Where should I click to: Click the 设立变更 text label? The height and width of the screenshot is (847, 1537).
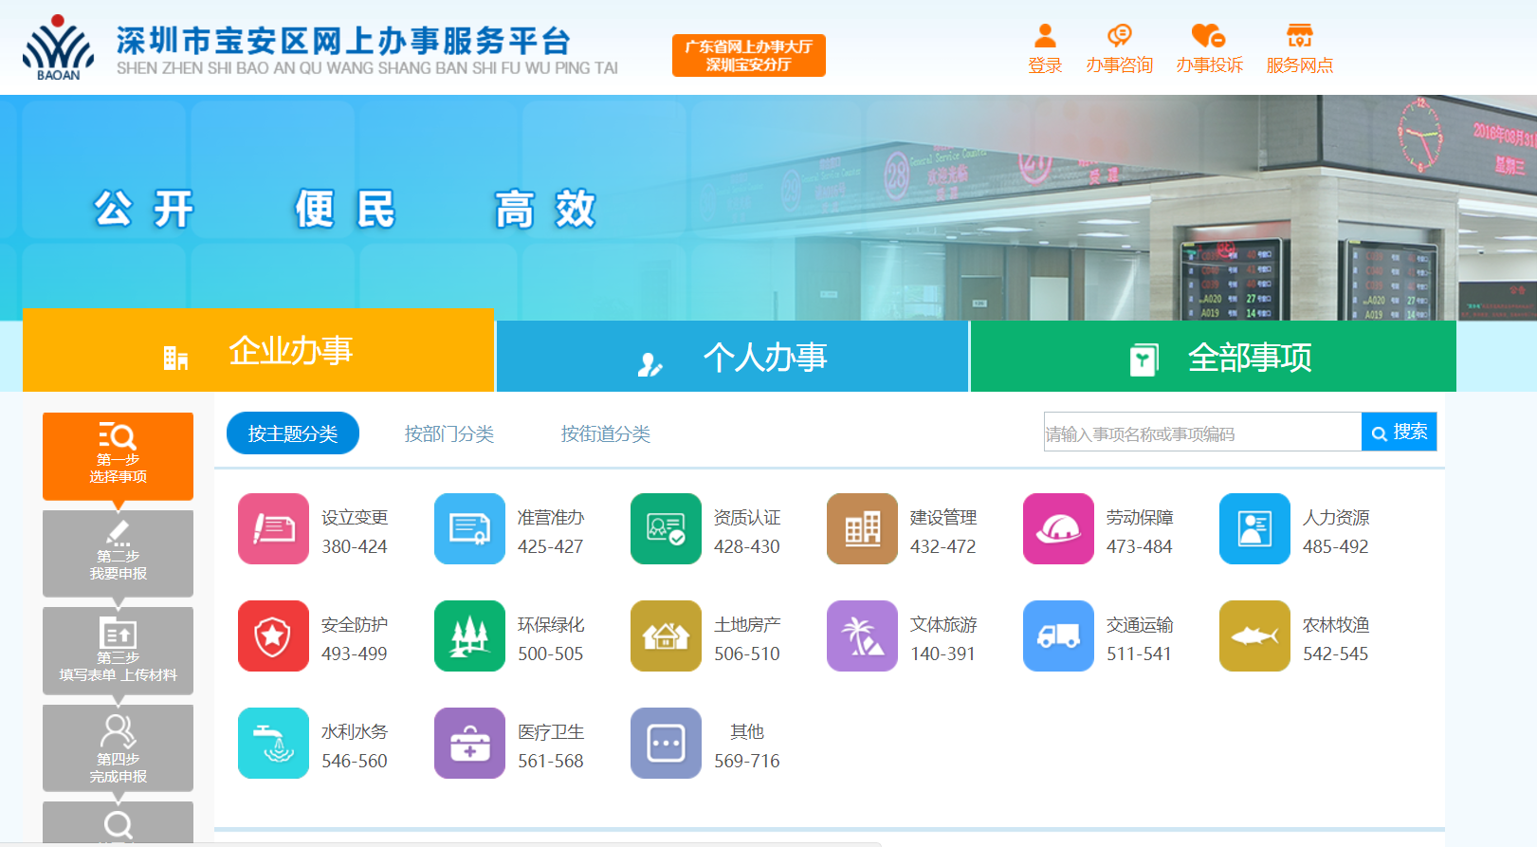click(355, 517)
